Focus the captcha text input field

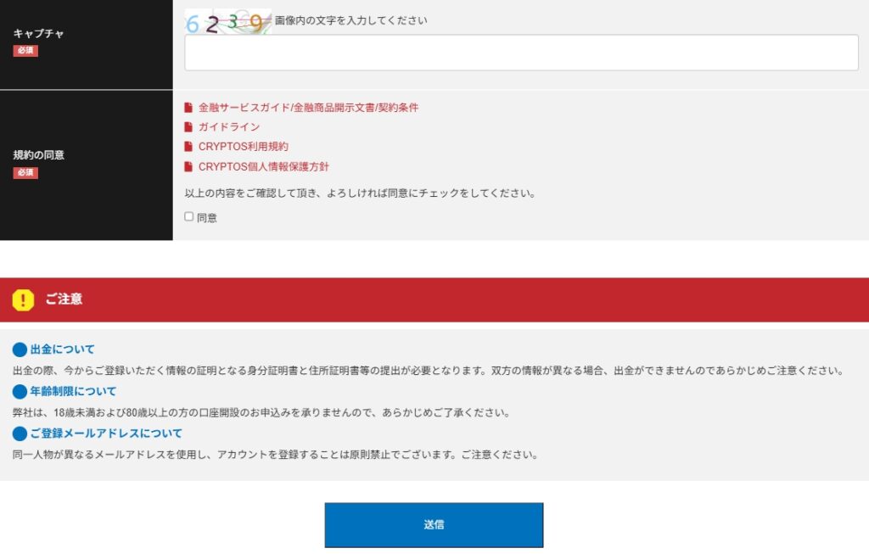click(x=521, y=53)
